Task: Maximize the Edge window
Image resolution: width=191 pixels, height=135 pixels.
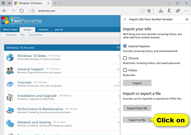Action: click(x=178, y=3)
